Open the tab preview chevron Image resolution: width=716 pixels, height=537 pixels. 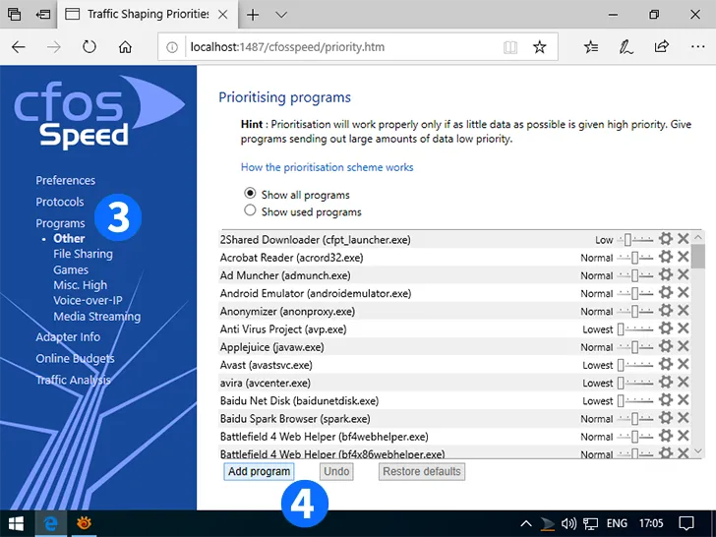tap(281, 15)
